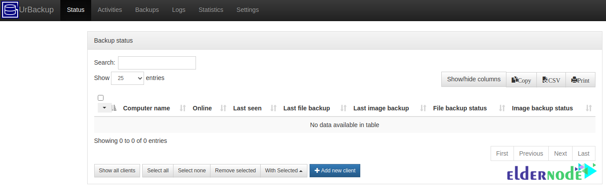606x186 pixels.
Task: Click inside the Search input field
Action: [157, 63]
